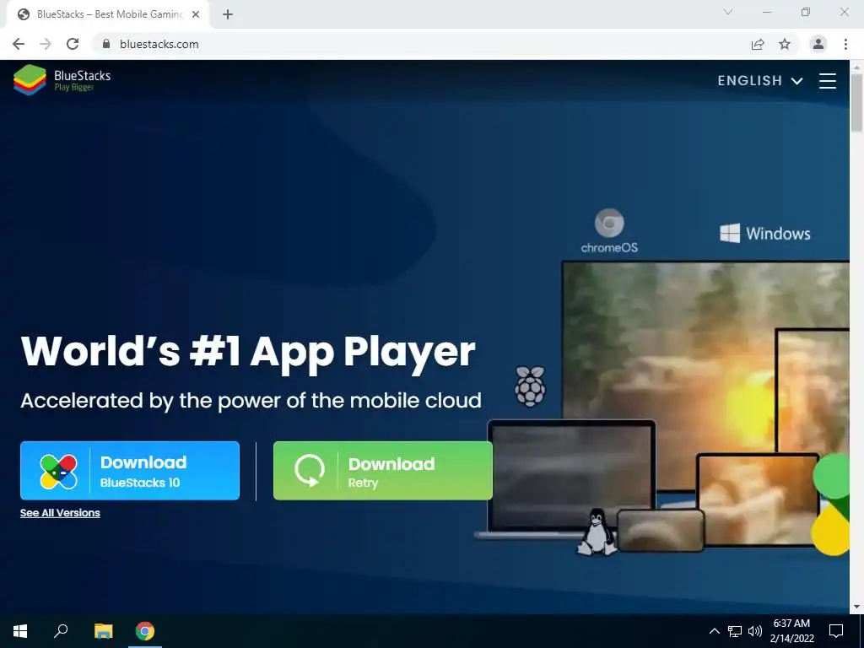The height and width of the screenshot is (648, 864).
Task: Open a new tab with the plus button
Action: [x=228, y=14]
